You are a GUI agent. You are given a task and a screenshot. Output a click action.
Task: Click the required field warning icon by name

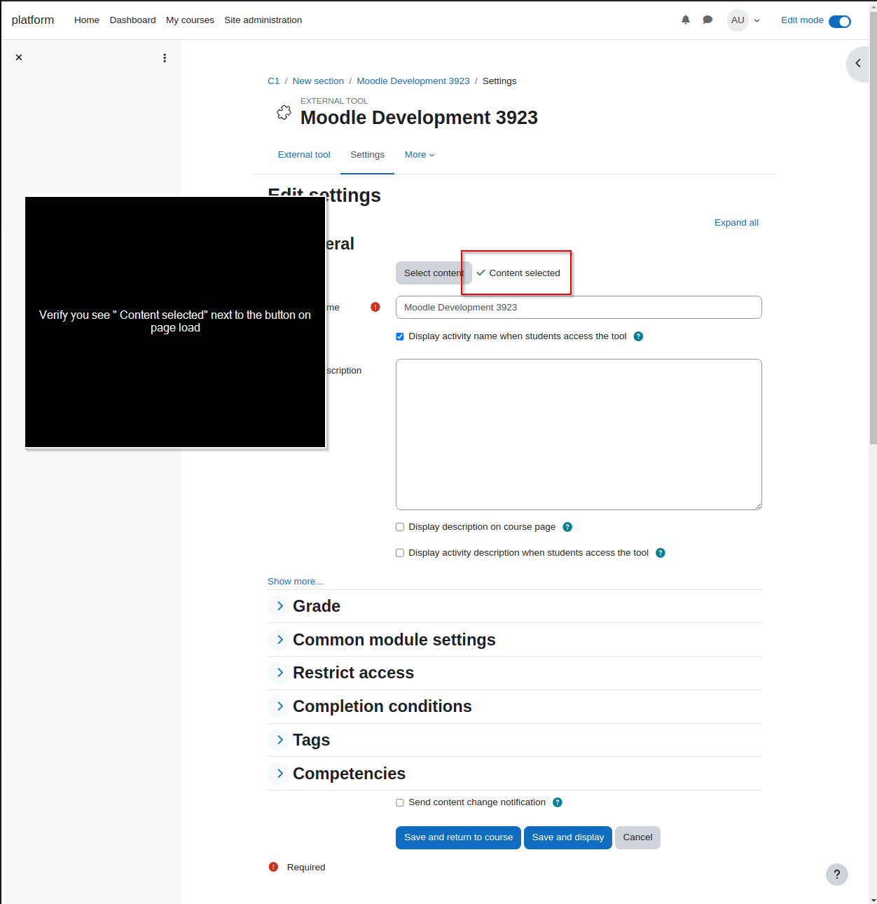[x=375, y=307]
